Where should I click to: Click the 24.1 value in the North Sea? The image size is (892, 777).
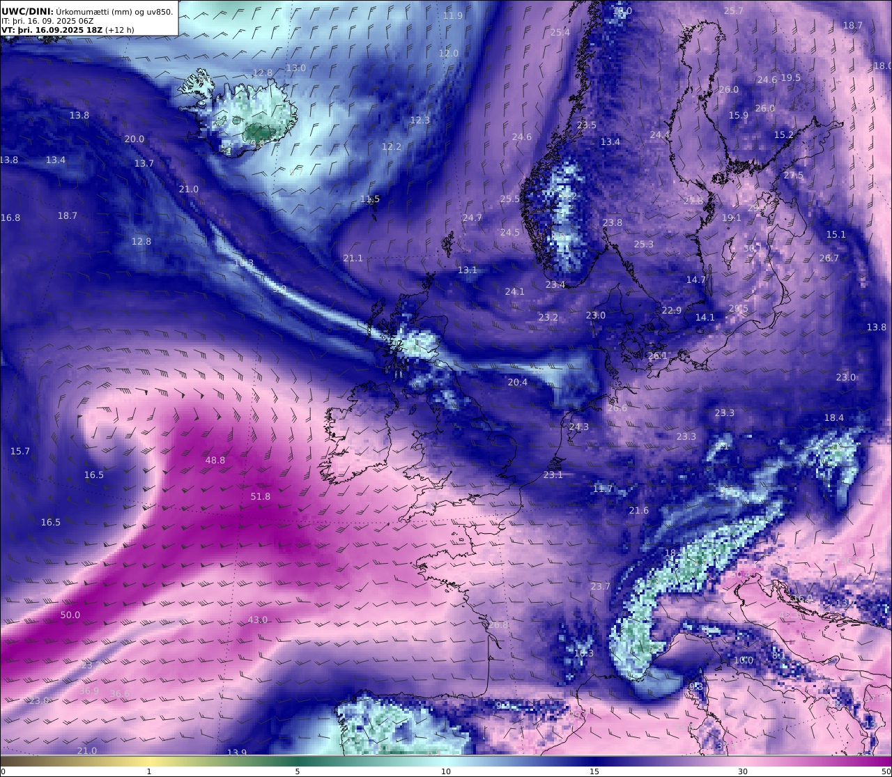515,291
